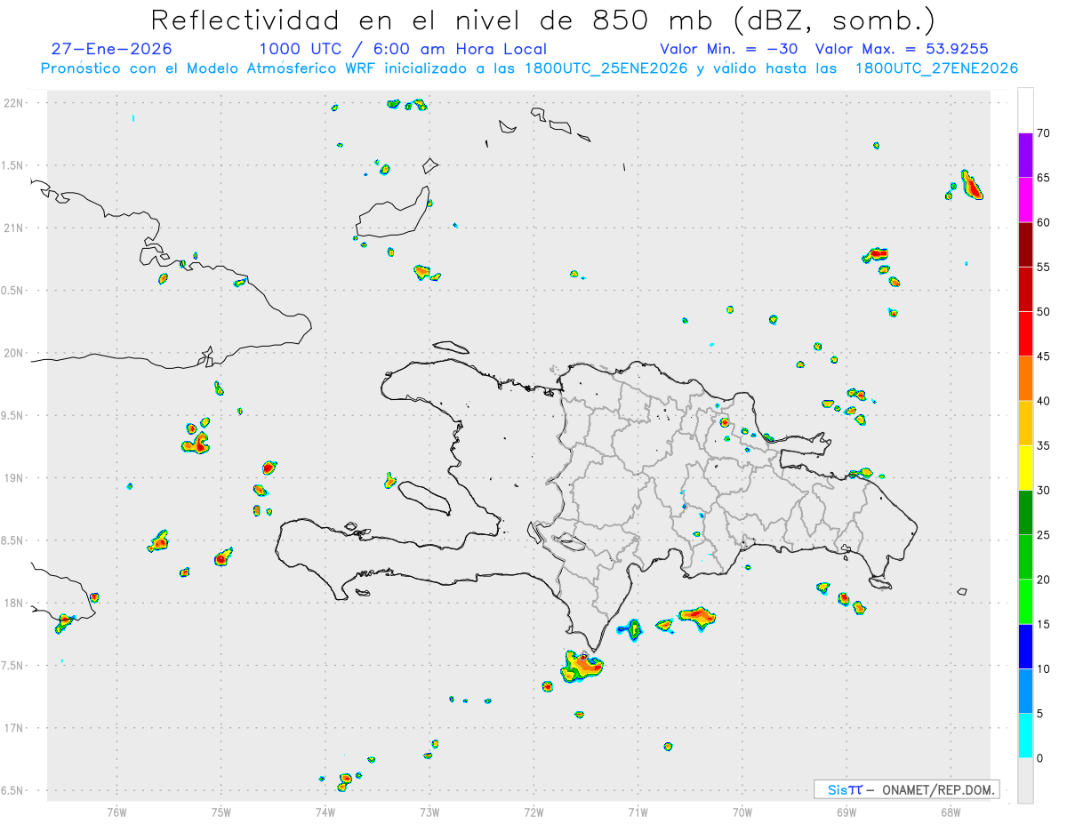
Task: Click the colorbar tick label '60'
Action: point(1044,222)
